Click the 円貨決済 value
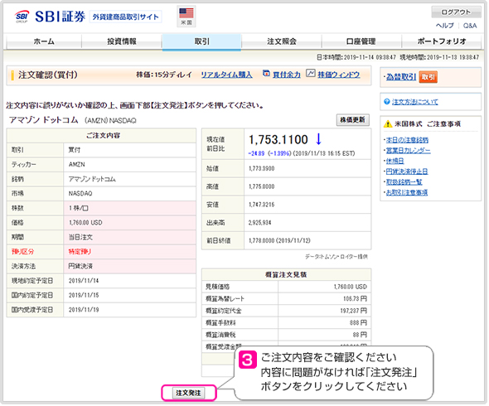This screenshot has width=489, height=406. click(80, 266)
